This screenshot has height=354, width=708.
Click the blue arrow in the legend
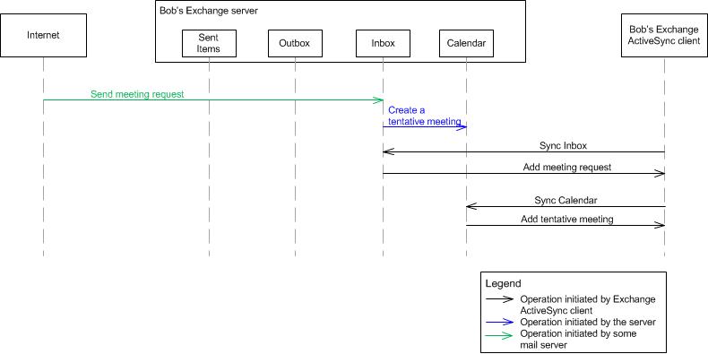(499, 322)
